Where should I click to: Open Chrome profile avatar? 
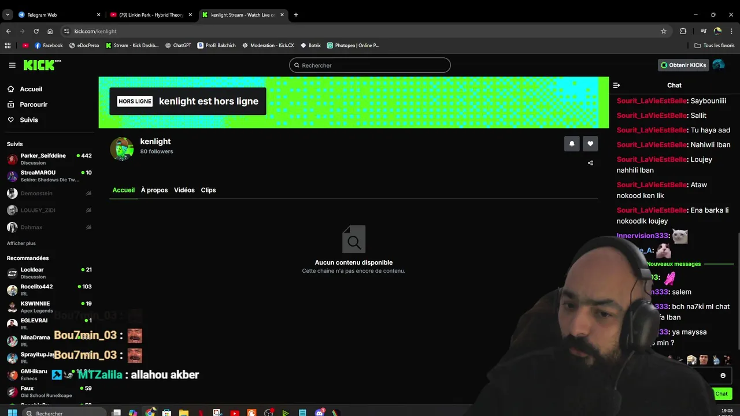717,31
